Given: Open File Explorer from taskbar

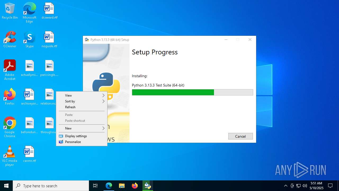Looking at the screenshot, I should [122, 186].
